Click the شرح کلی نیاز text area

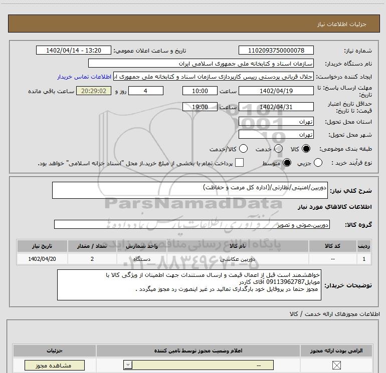click(x=190, y=190)
